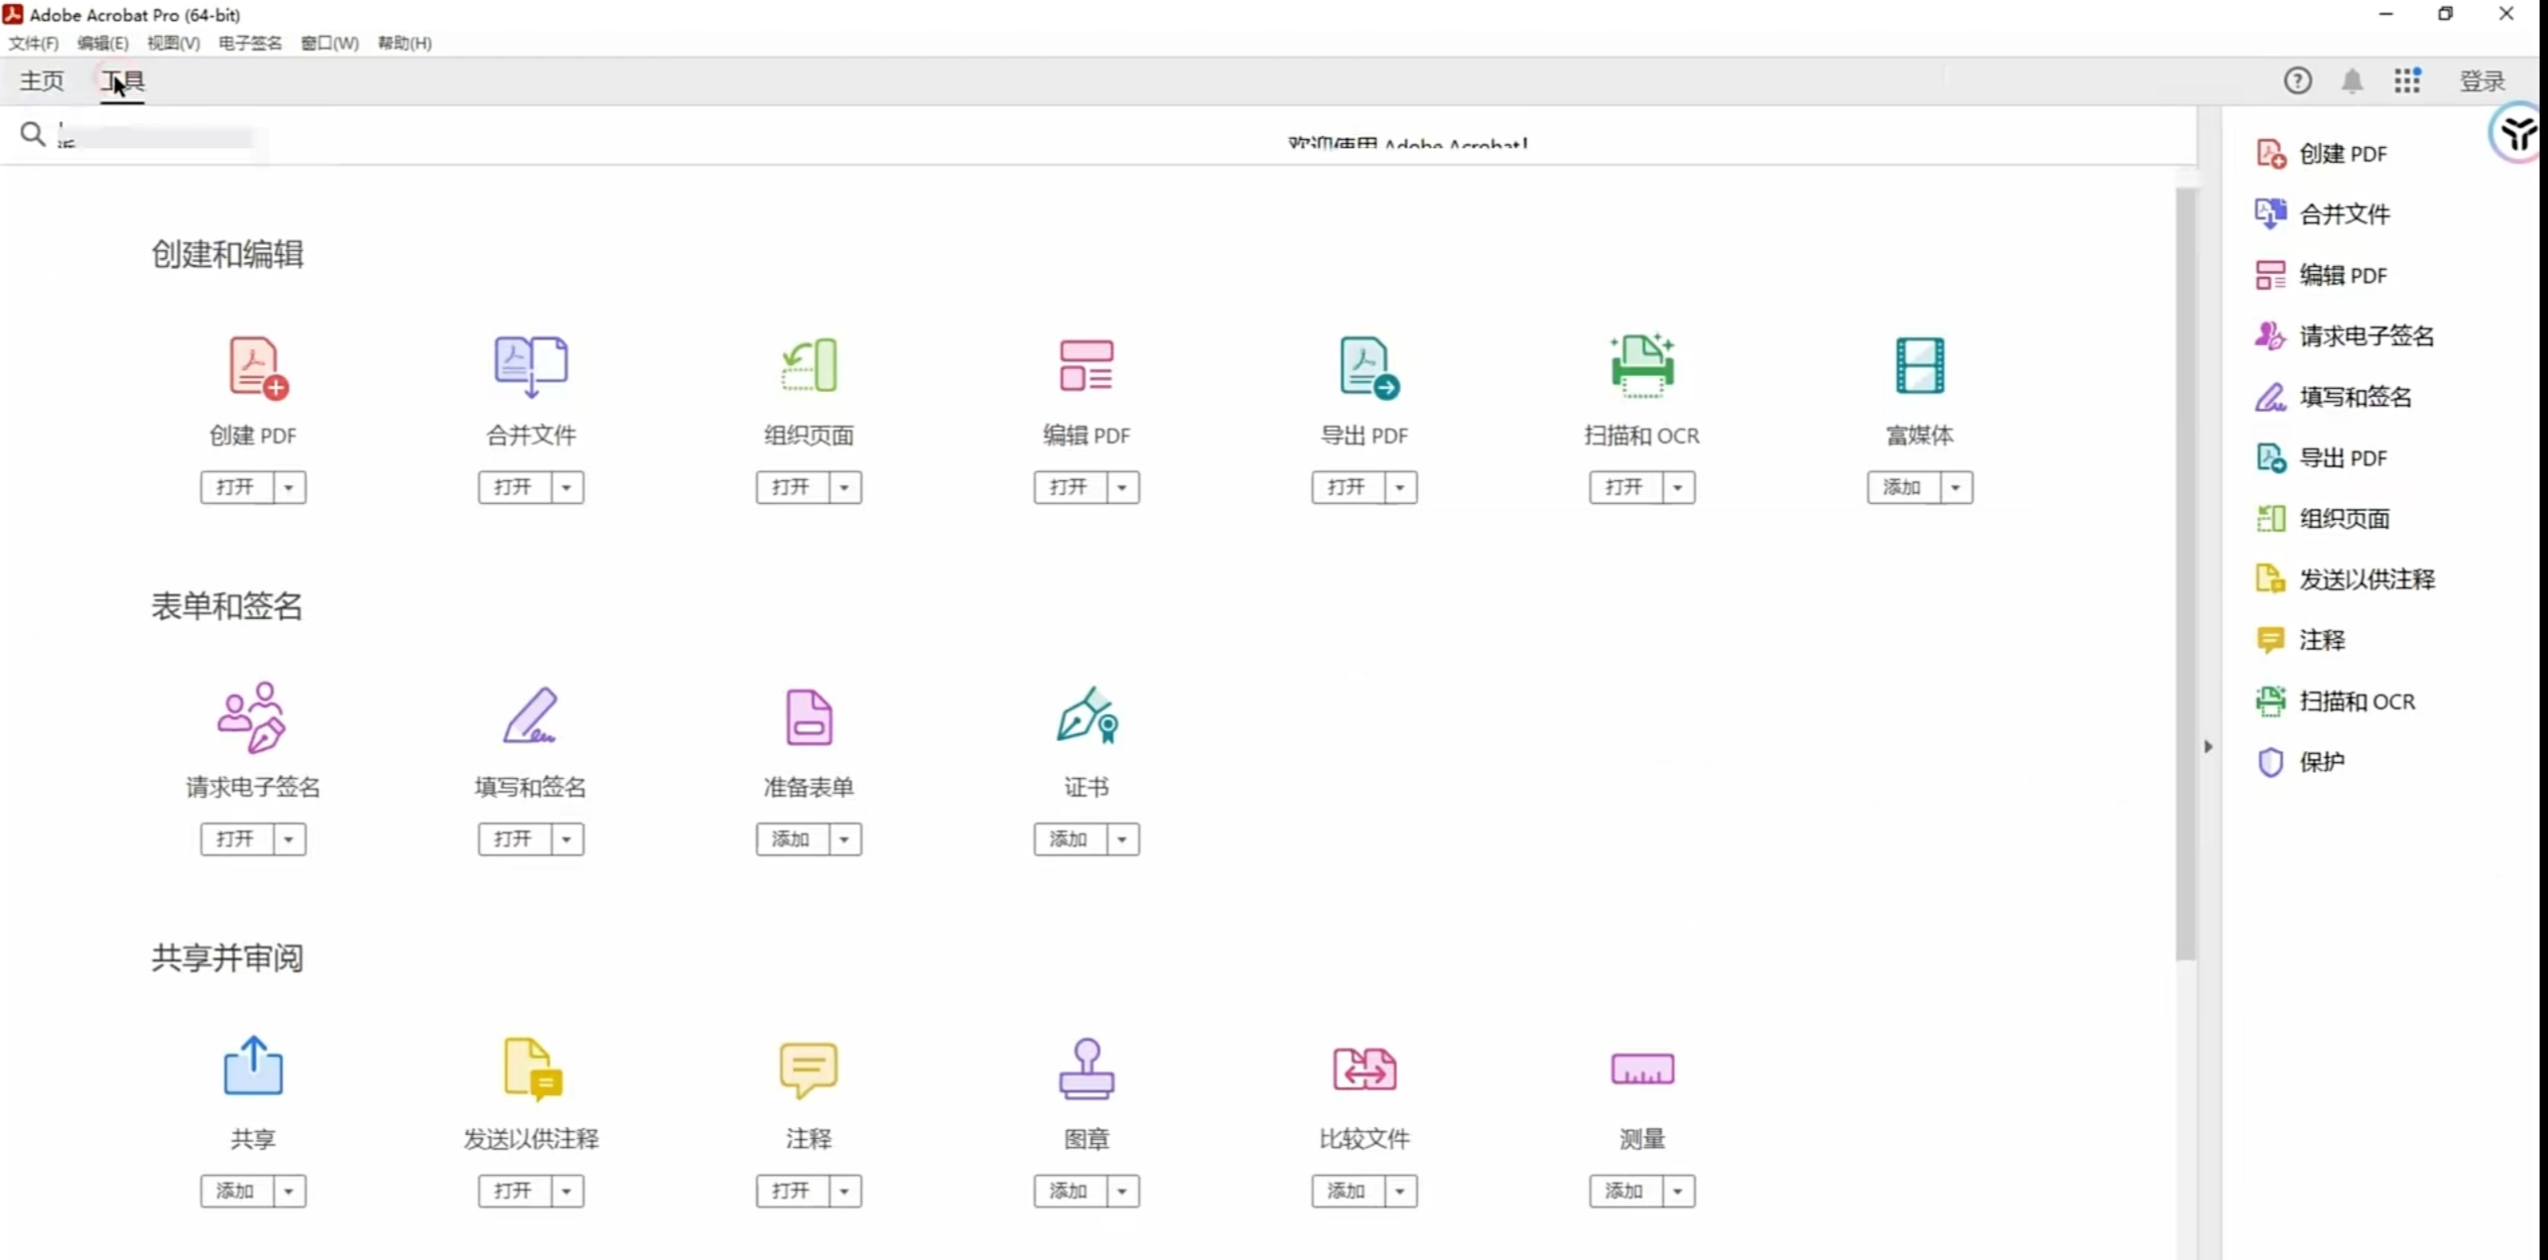Select the Combine Files (合并文件) icon
2548x1260 pixels.
coord(531,366)
